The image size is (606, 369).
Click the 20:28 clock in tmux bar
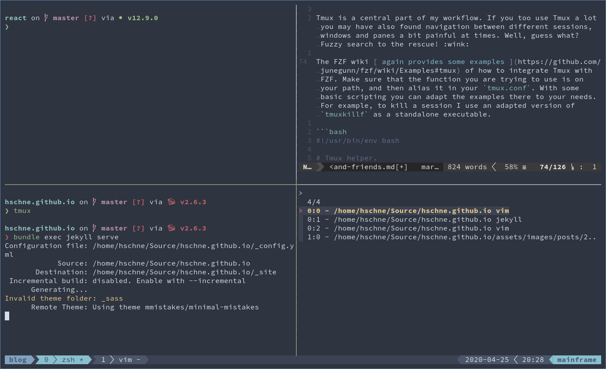[x=533, y=360]
